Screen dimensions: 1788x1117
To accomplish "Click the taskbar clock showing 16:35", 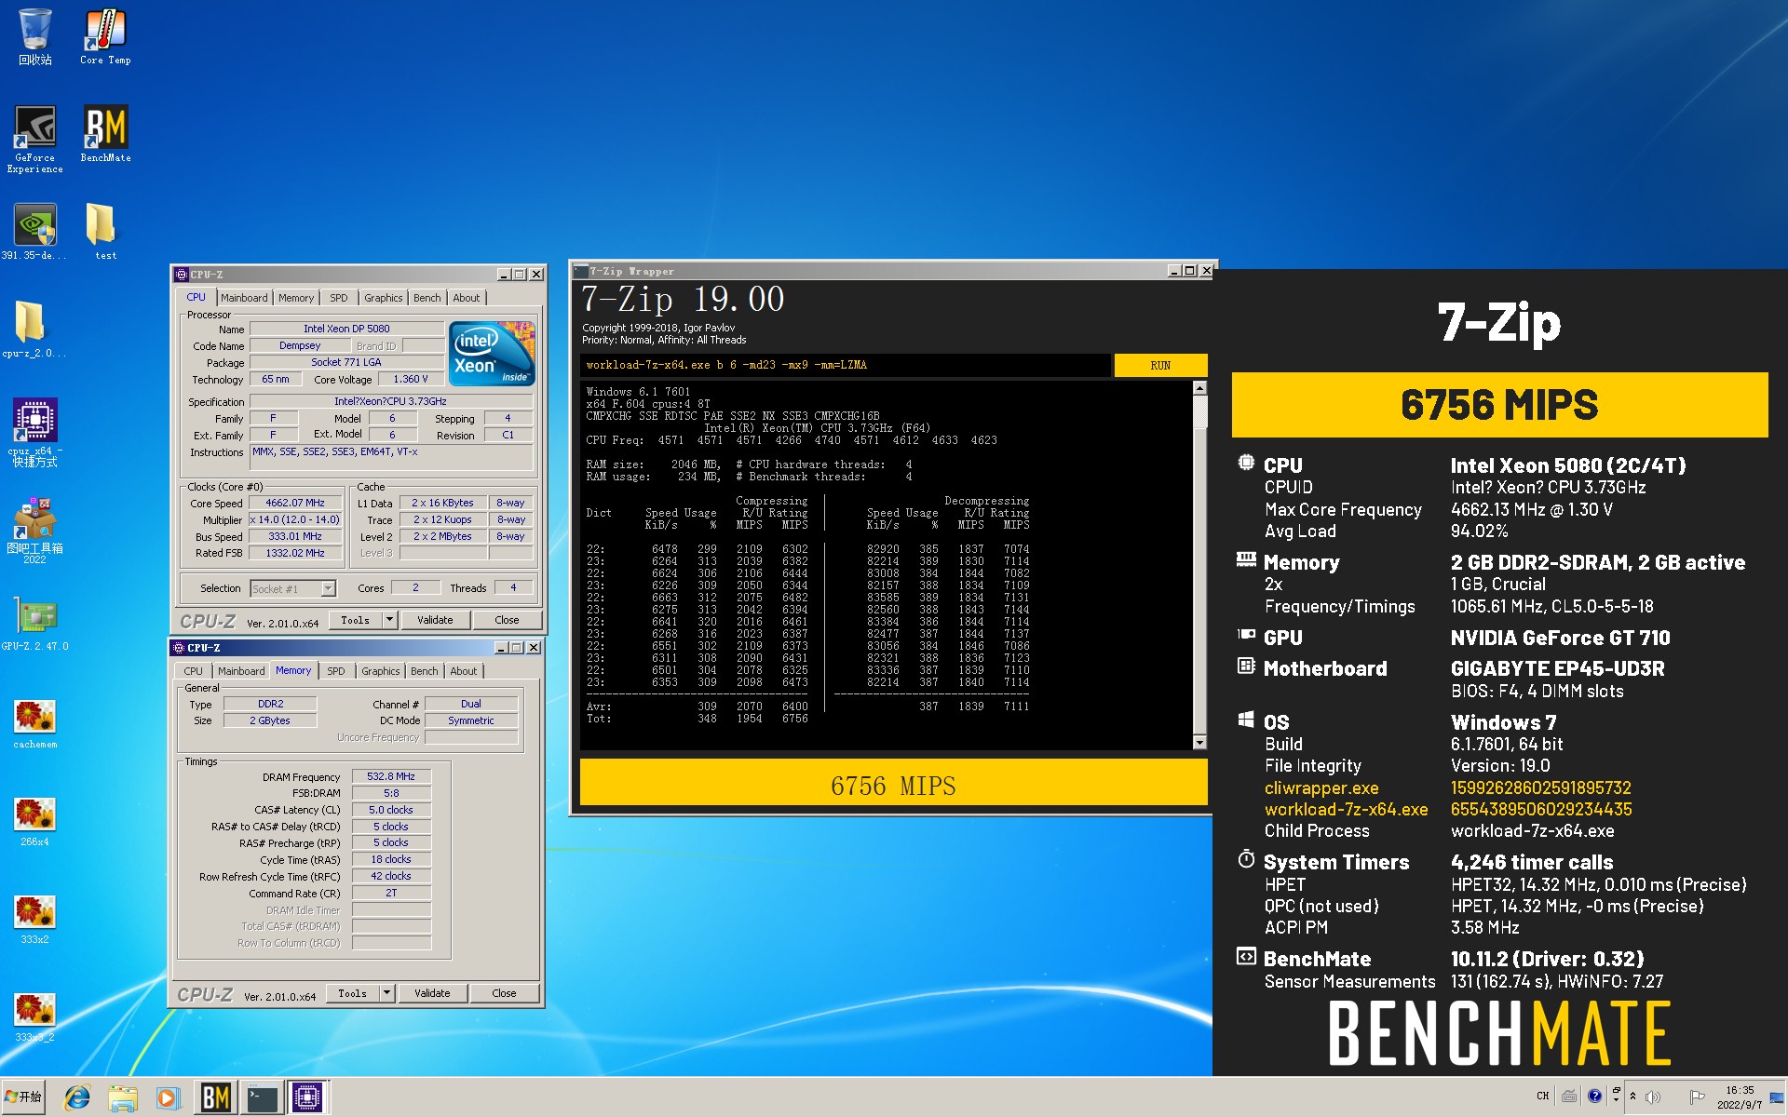I will (1739, 1097).
